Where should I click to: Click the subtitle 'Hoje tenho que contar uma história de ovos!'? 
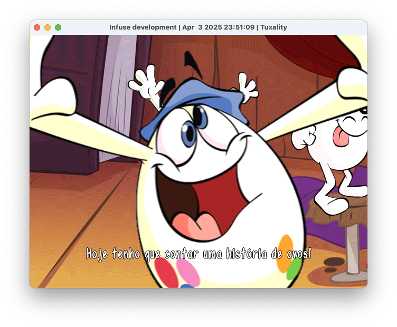coord(199,254)
